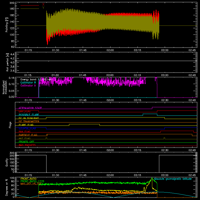
Task: Click the Collimator 9 legend entry
Action: click(28, 85)
